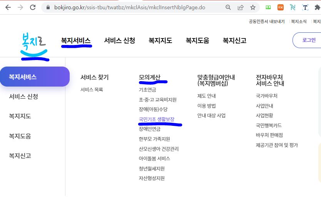Bookmark page with star icon
Image resolution: width=321 pixels, height=197 pixels.
click(253, 7)
